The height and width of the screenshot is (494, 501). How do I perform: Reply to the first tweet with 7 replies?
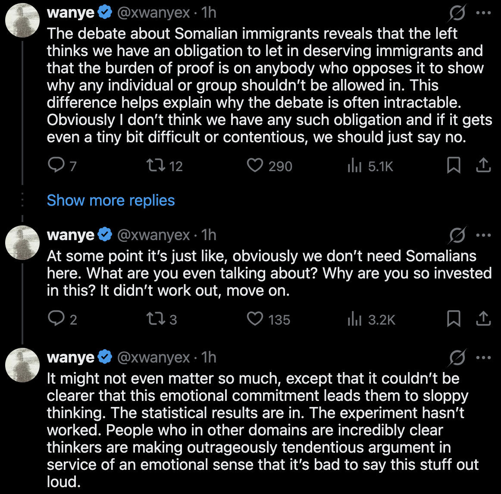56,166
